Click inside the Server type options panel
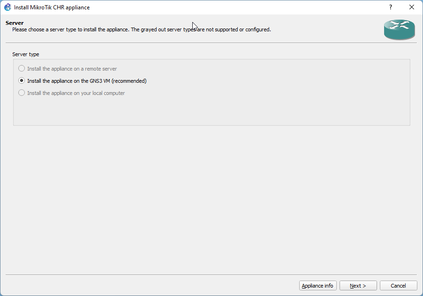This screenshot has width=423, height=296. [x=211, y=110]
